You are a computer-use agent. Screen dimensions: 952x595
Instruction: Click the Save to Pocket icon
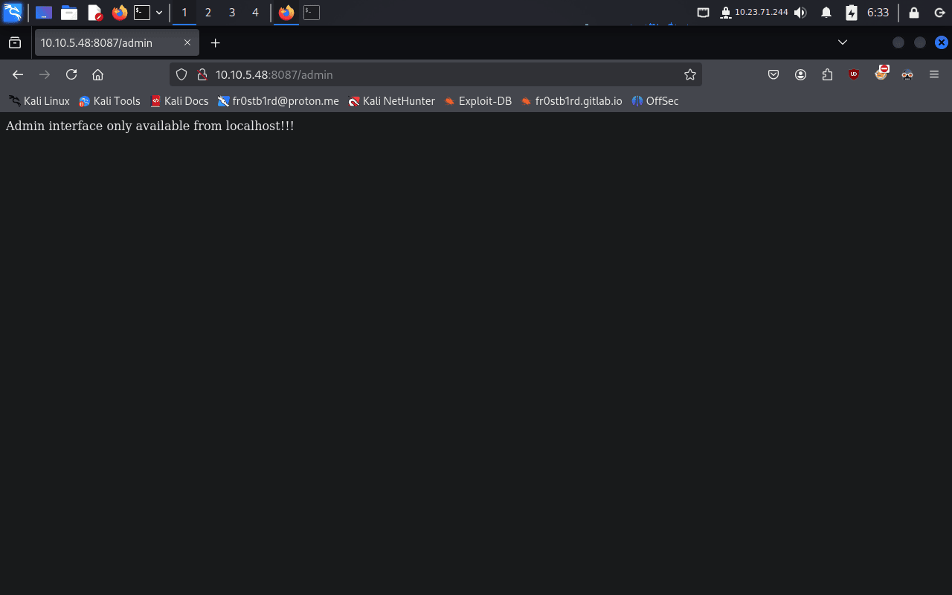pyautogui.click(x=773, y=74)
